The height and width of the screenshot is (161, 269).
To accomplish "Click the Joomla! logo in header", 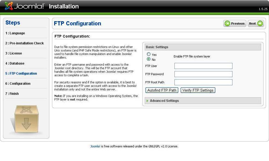I will point(24,6).
